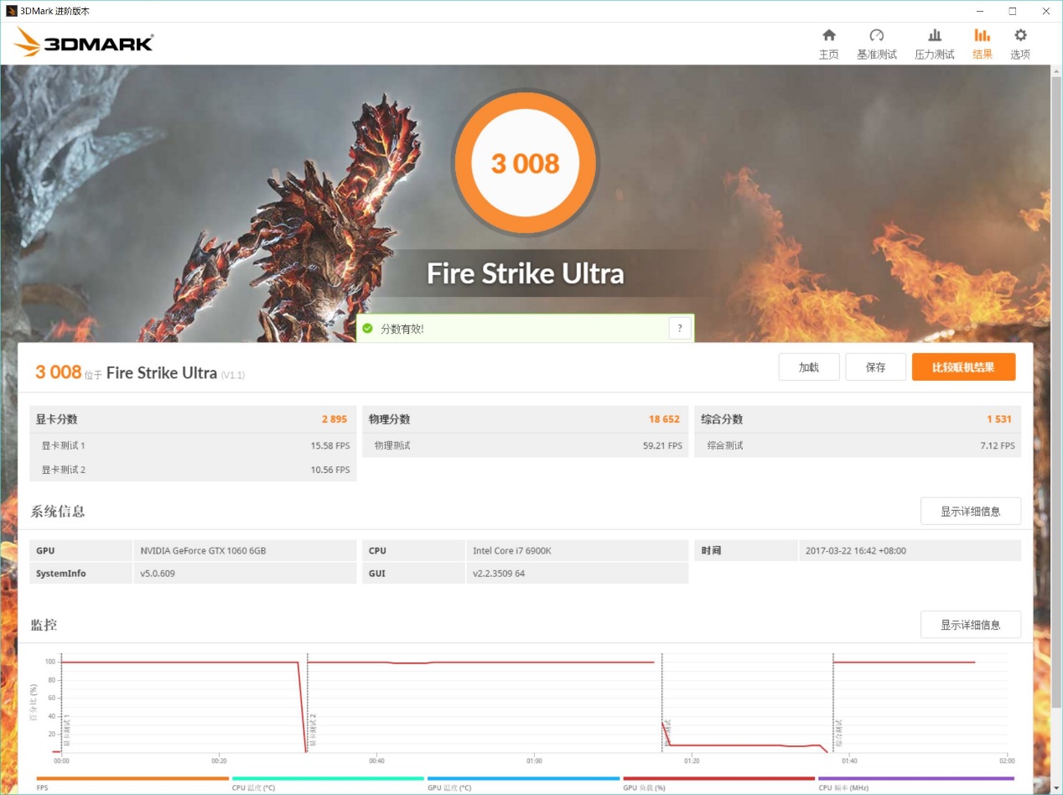
Task: Click the question mark beside 分数有效
Action: pyautogui.click(x=680, y=328)
